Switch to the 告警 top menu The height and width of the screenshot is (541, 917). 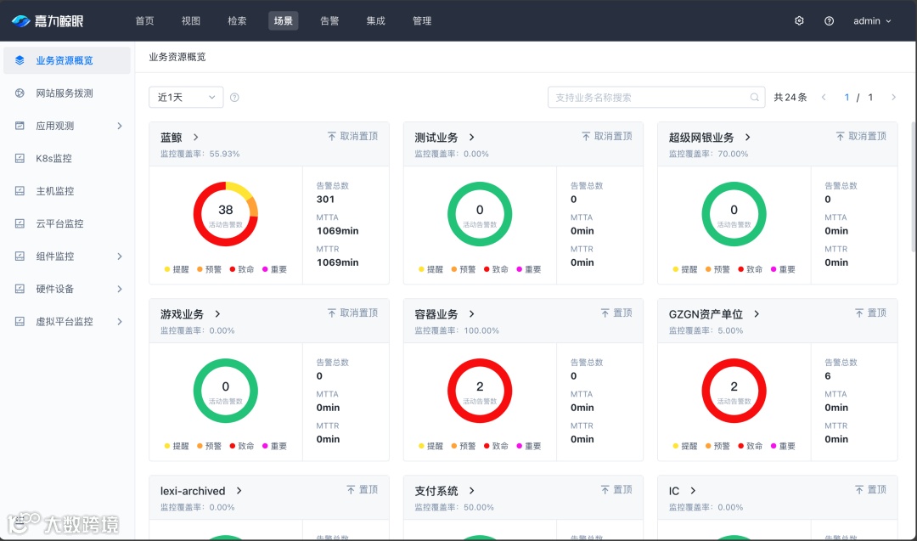click(x=329, y=21)
